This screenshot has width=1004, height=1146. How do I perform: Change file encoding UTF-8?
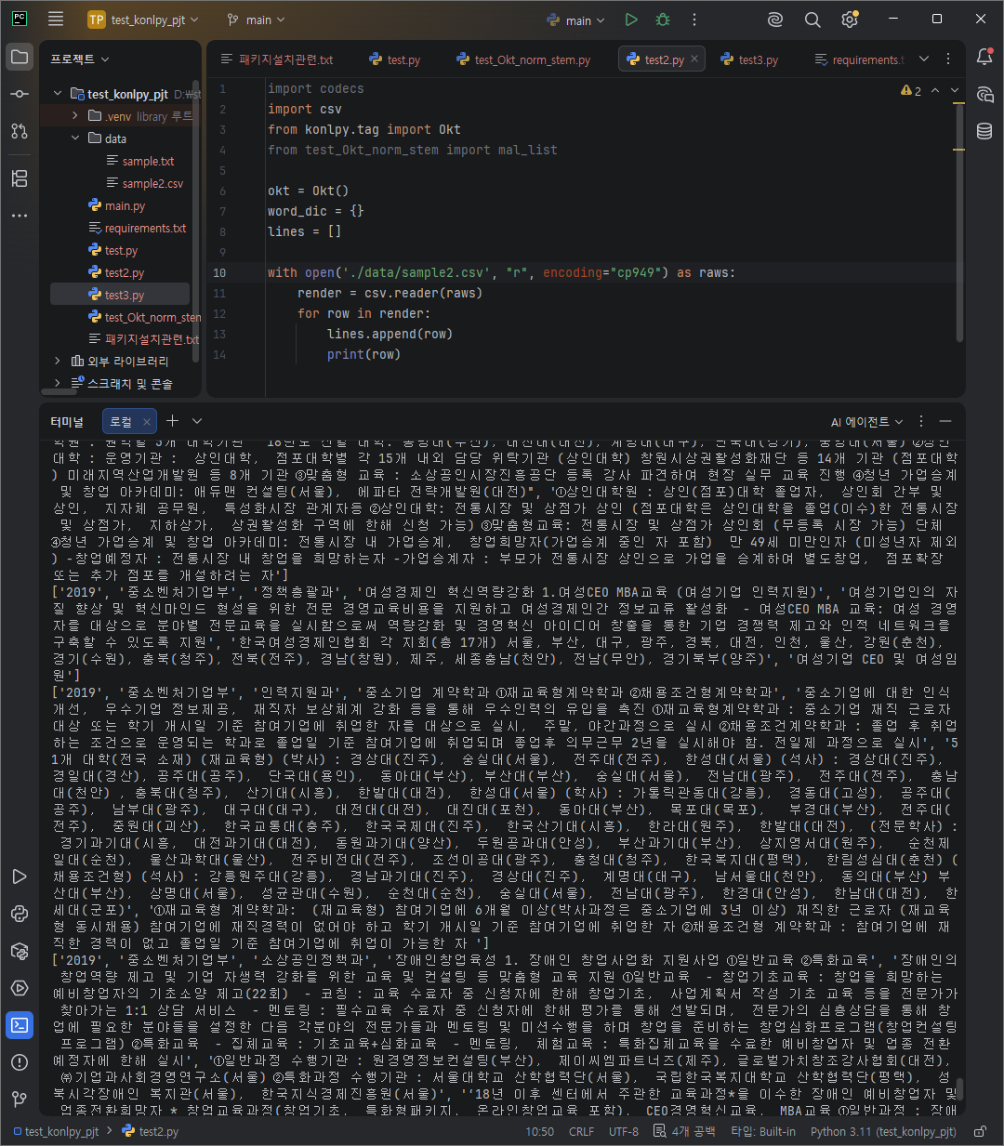(x=624, y=1131)
